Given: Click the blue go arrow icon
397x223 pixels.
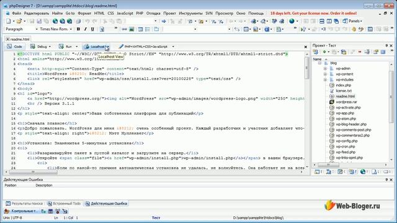Looking at the screenshot, I should point(164,21).
